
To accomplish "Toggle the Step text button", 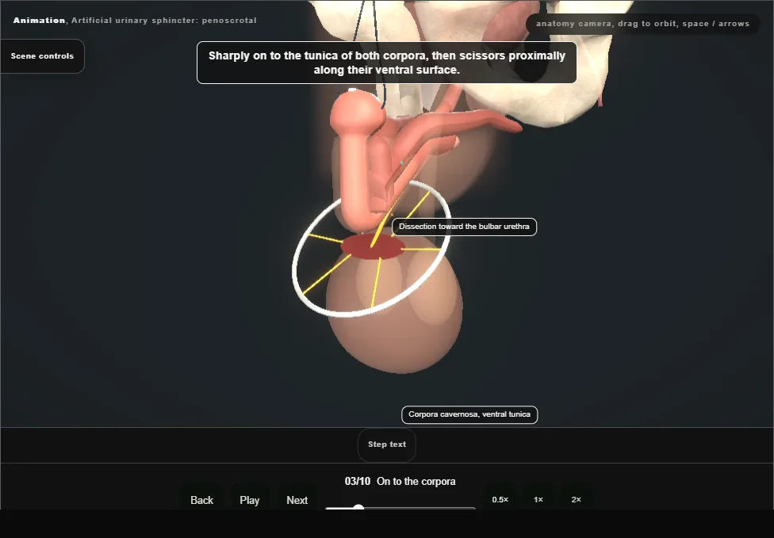I will (386, 445).
